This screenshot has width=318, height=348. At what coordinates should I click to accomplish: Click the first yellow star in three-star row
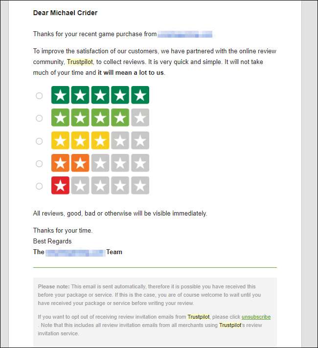tap(61, 141)
